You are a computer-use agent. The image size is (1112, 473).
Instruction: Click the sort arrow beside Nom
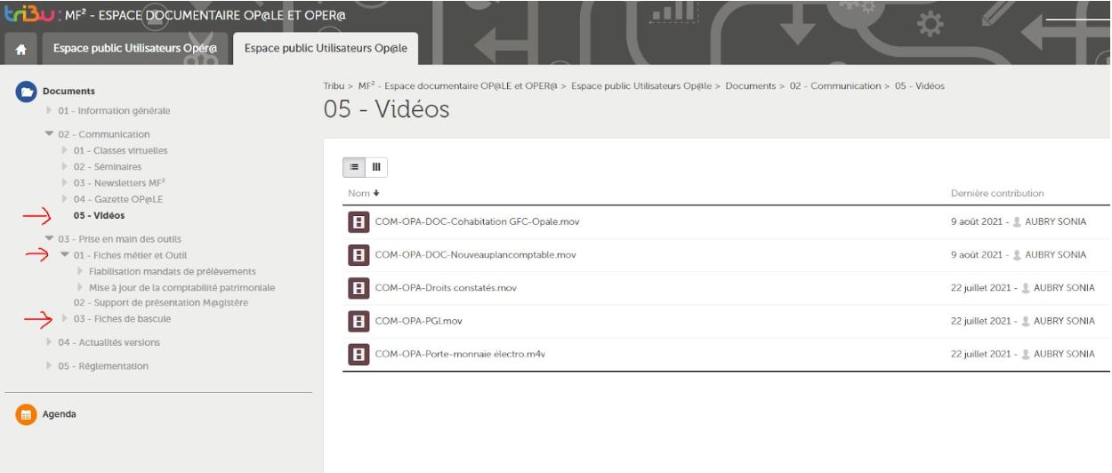click(377, 193)
